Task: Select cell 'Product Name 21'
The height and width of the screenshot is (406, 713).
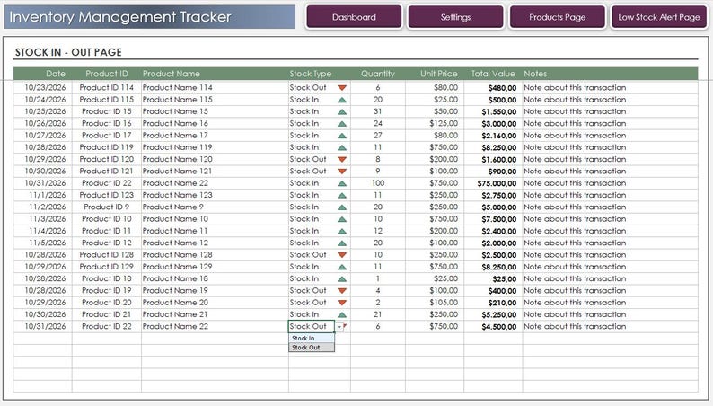Action: click(x=215, y=314)
